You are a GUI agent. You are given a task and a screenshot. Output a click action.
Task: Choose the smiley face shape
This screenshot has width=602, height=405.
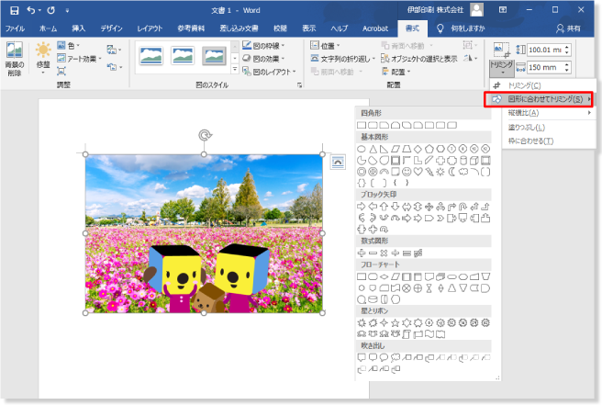(x=407, y=172)
